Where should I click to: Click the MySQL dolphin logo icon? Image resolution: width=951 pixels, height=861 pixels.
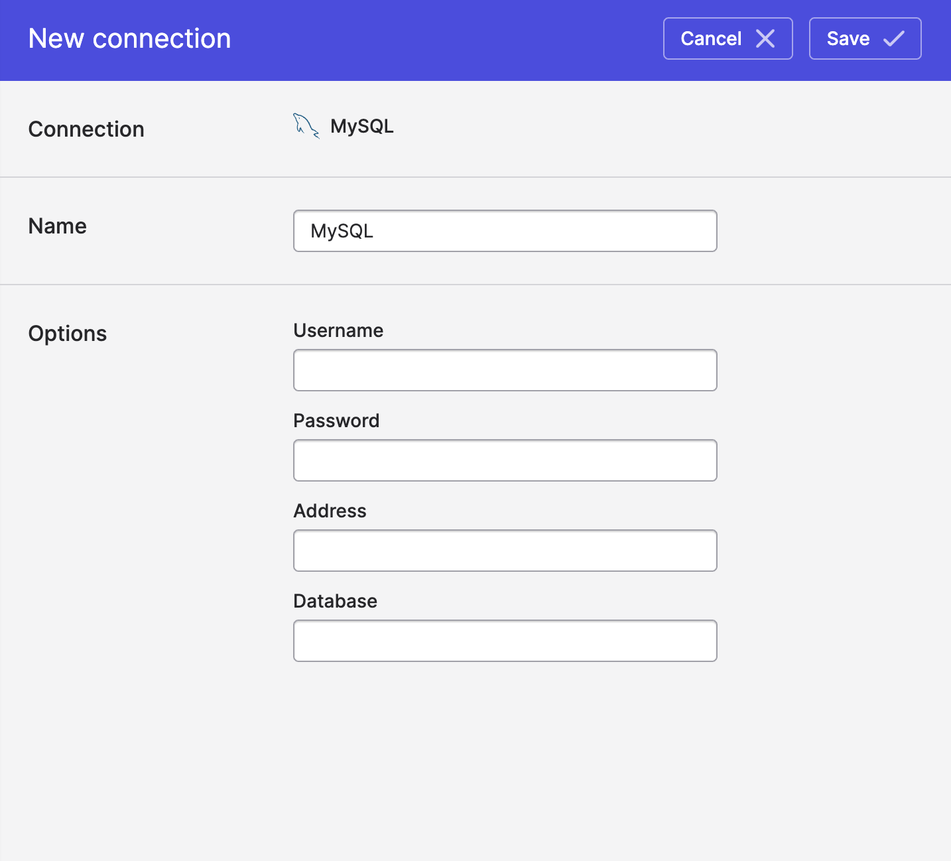point(306,125)
